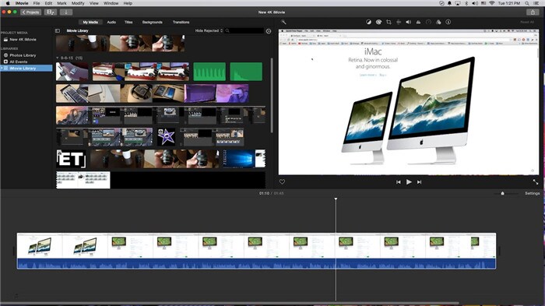This screenshot has height=306, width=545.
Task: Open the Hide Rejected filter dropdown
Action: click(x=209, y=30)
